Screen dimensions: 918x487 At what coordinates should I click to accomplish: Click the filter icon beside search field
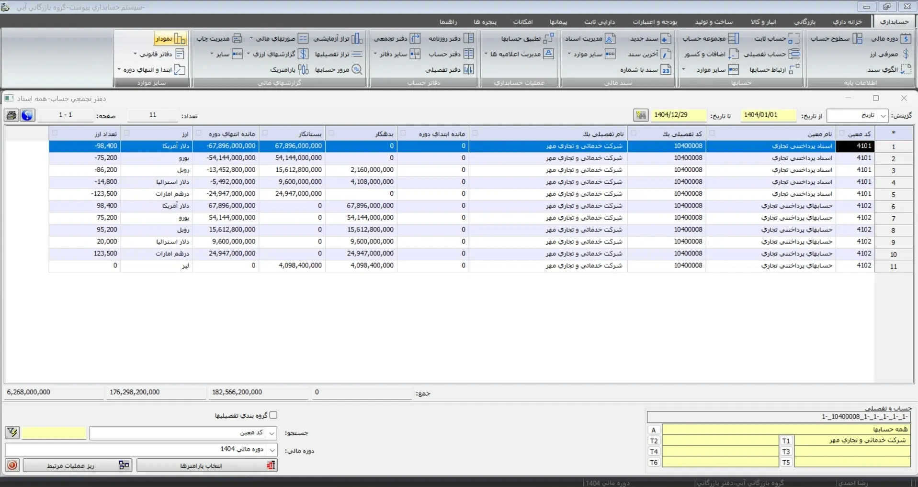[12, 433]
